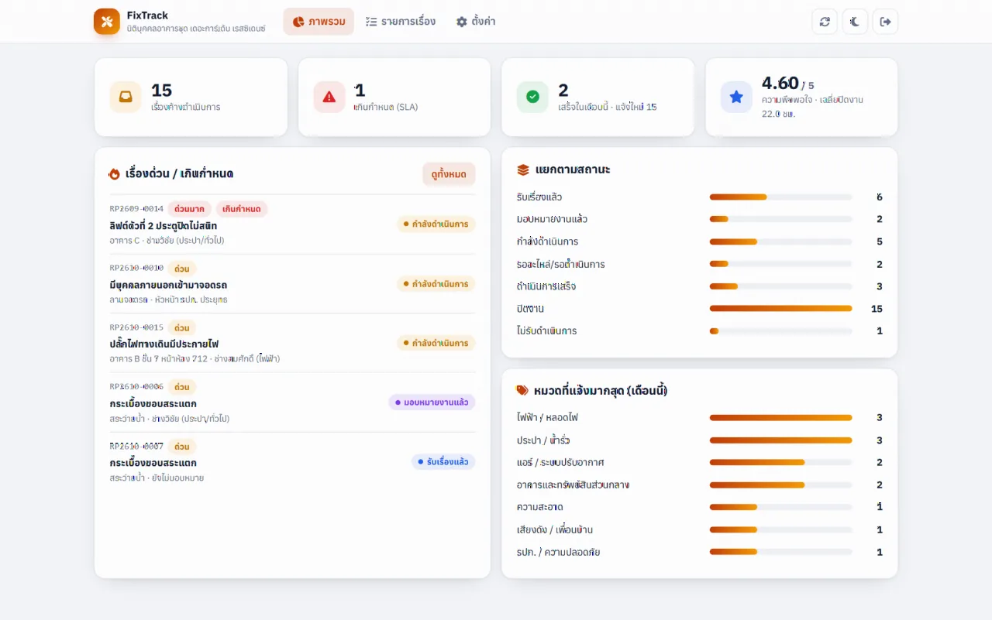This screenshot has width=992, height=620.
Task: Click the red warning triangle SLA icon
Action: (329, 97)
